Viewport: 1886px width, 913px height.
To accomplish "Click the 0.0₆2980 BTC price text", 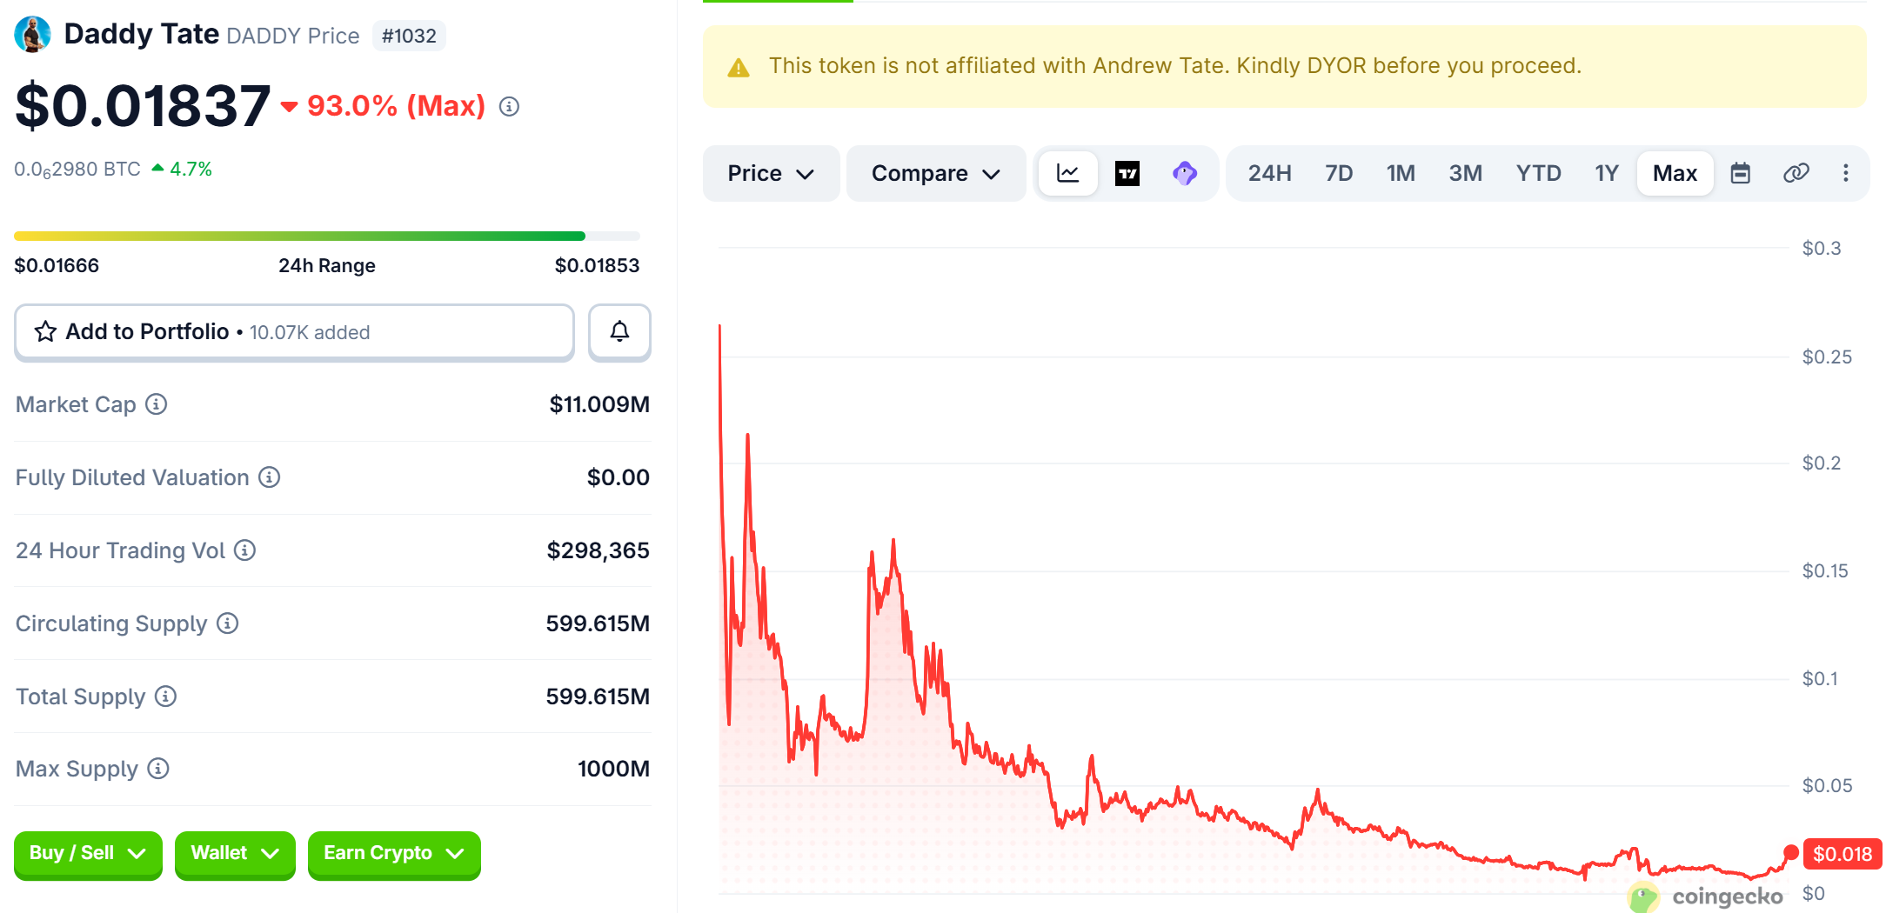I will (x=77, y=170).
